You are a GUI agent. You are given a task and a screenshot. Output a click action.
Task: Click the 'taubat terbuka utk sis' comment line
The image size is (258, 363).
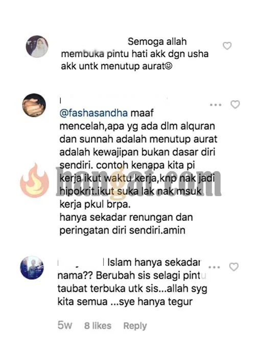132,289
